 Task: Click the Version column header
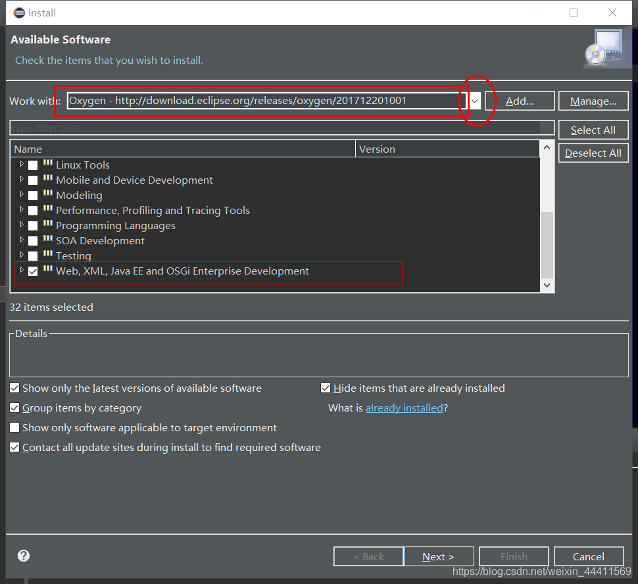[447, 149]
